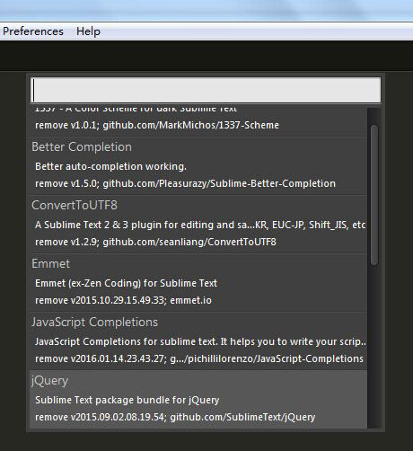Click 'A Sublime Text 2 & 3 plugin' description
Viewport: 413px width, 451px height.
coord(200,225)
